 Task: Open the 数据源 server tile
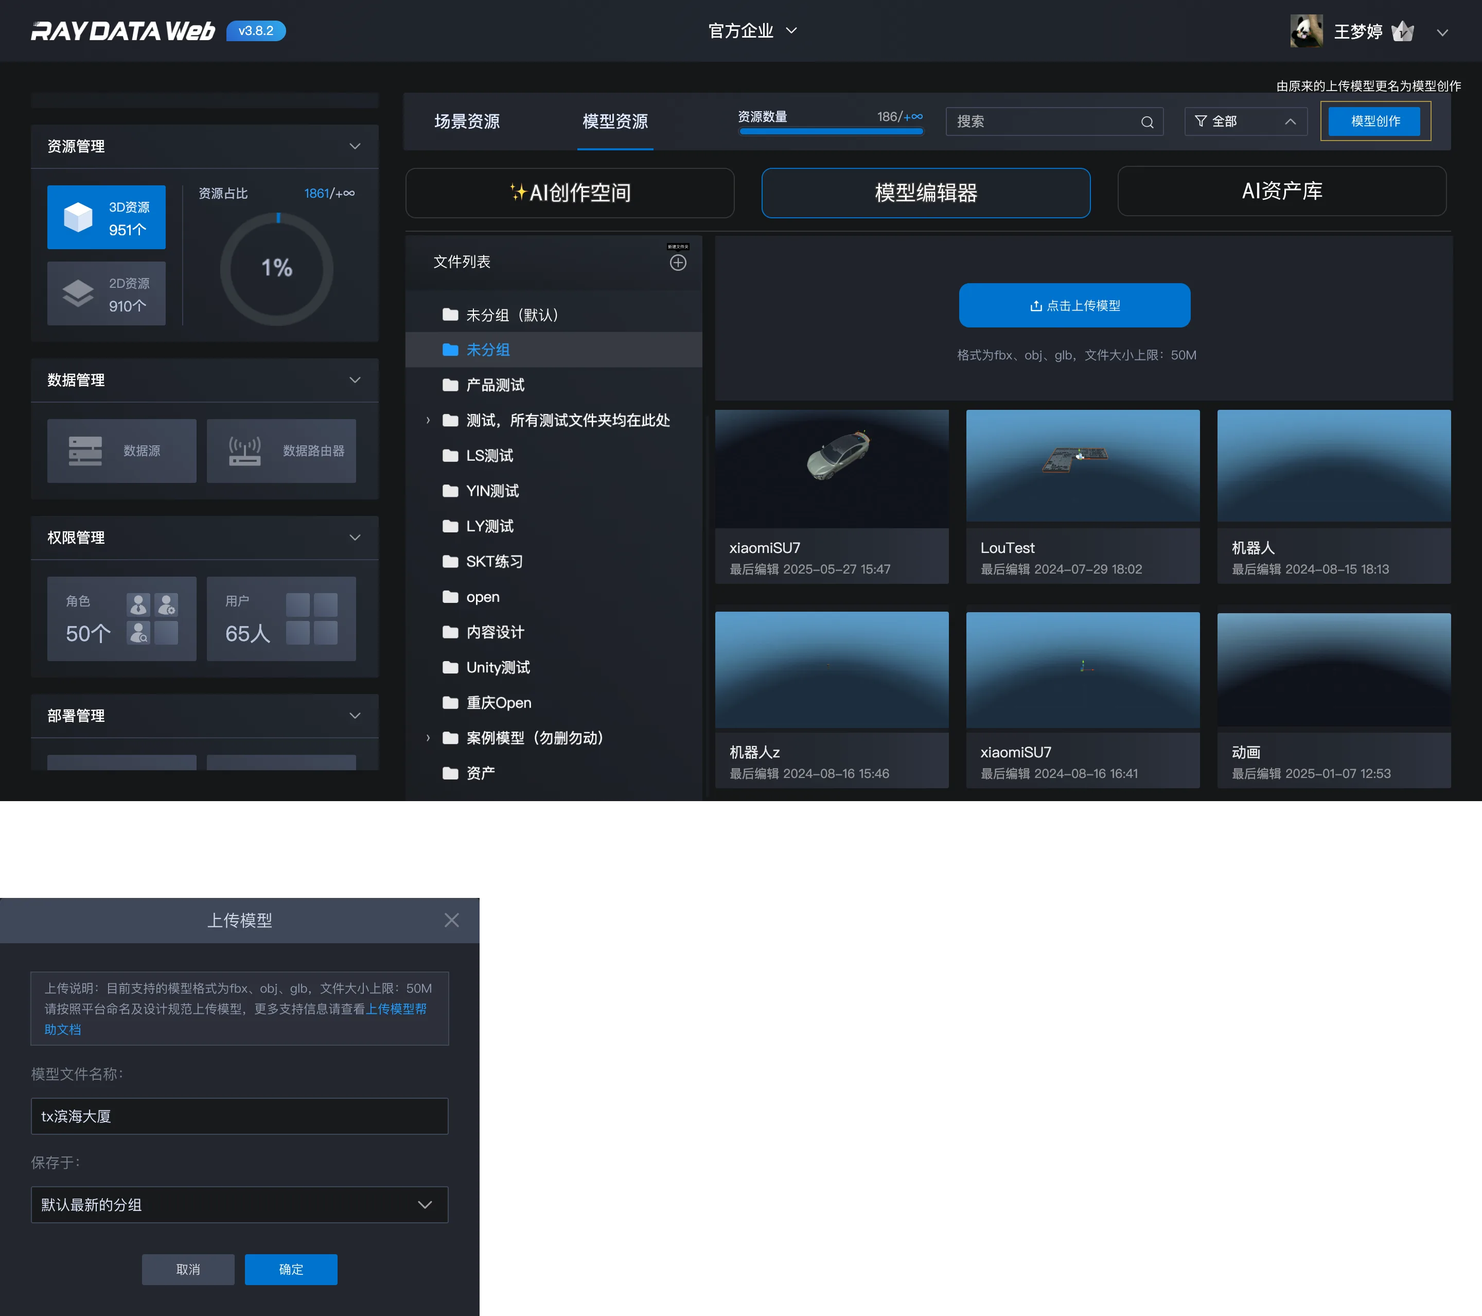(122, 451)
